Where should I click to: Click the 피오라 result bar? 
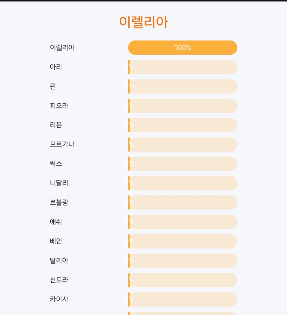[183, 106]
